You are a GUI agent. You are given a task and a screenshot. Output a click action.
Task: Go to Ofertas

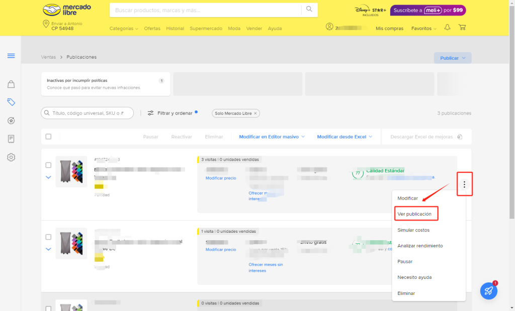152,29
